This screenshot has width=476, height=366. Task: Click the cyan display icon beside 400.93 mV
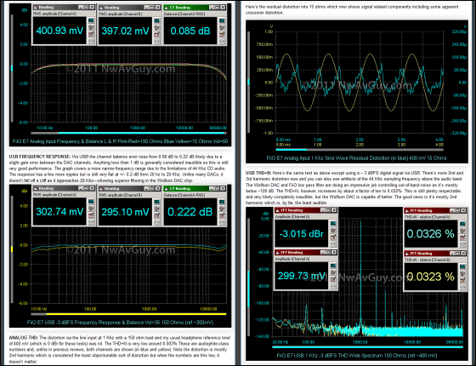[x=91, y=20]
